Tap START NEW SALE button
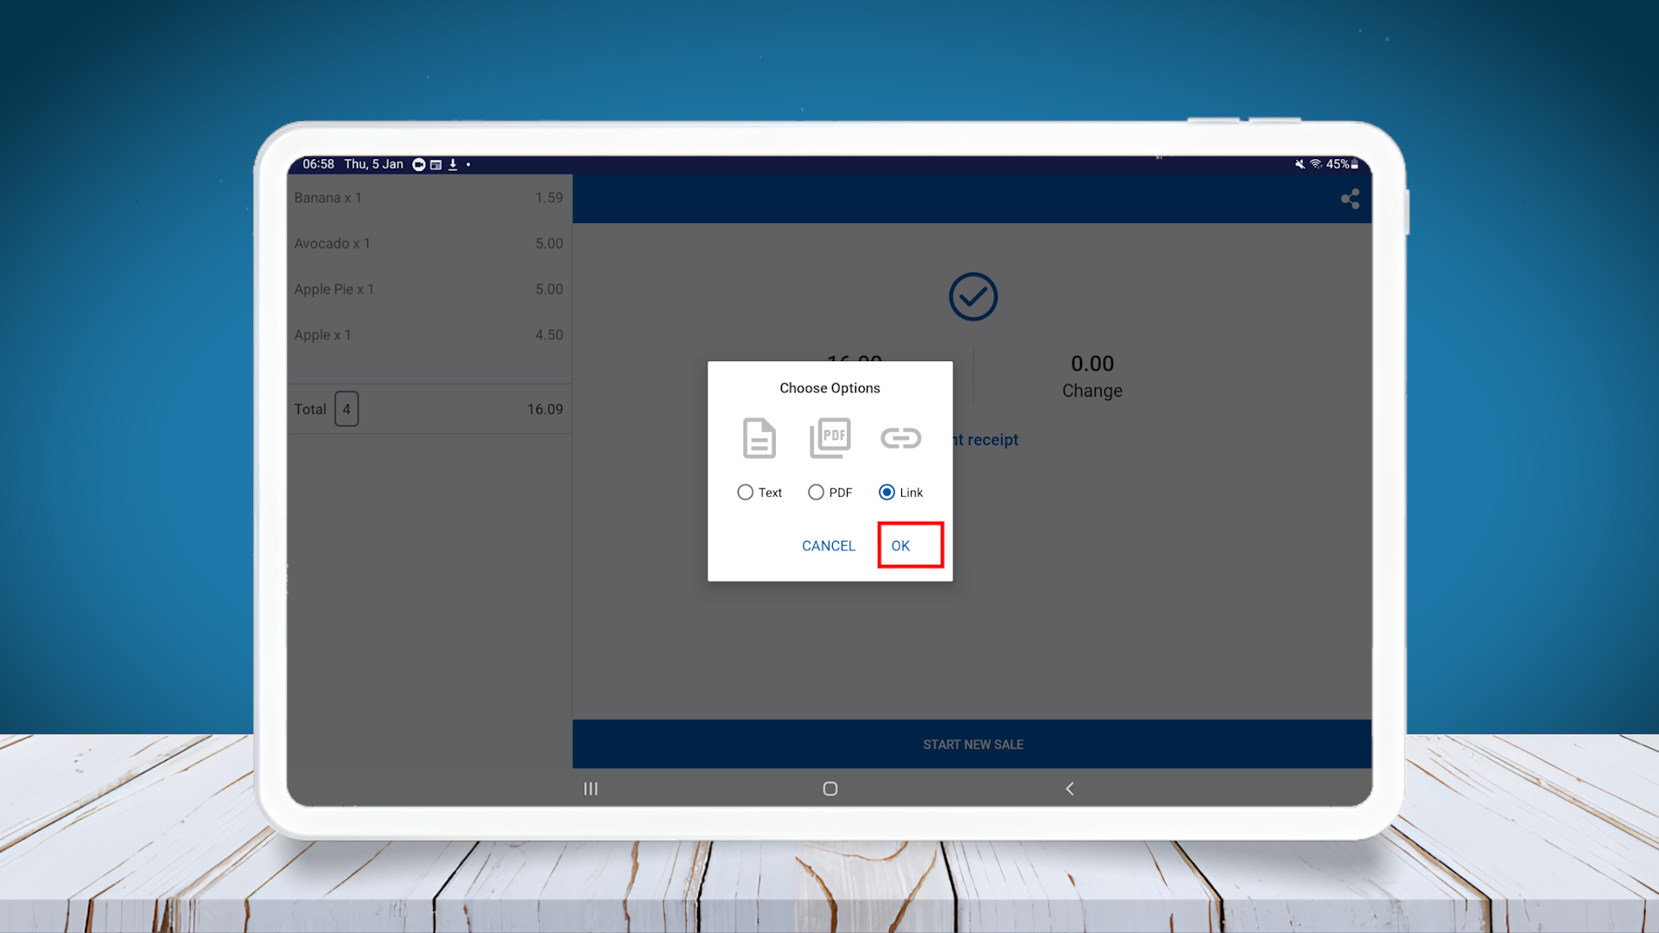The image size is (1659, 933). 972,745
